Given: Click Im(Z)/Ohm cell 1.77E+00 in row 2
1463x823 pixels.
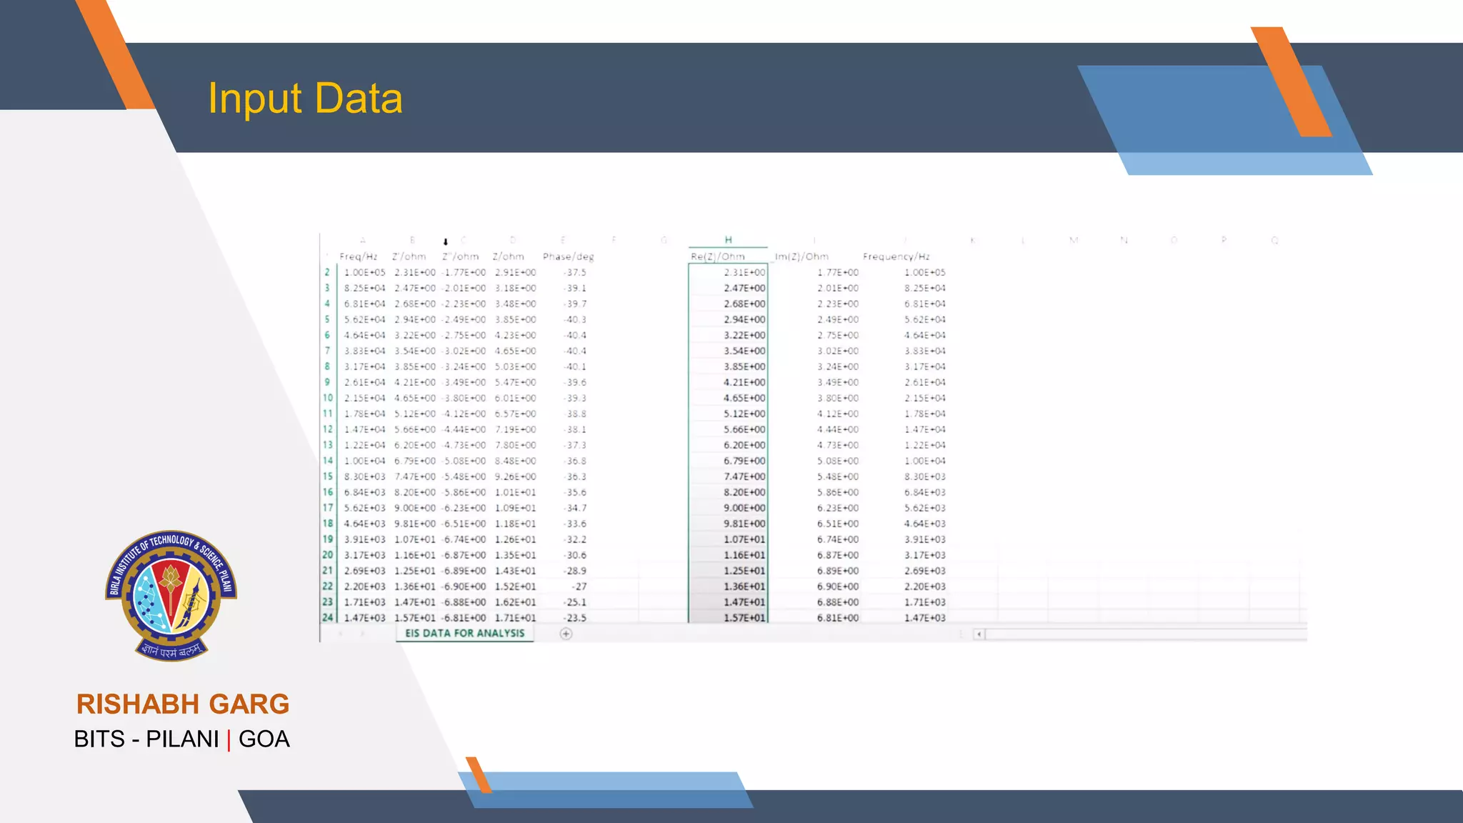Looking at the screenshot, I should click(838, 272).
